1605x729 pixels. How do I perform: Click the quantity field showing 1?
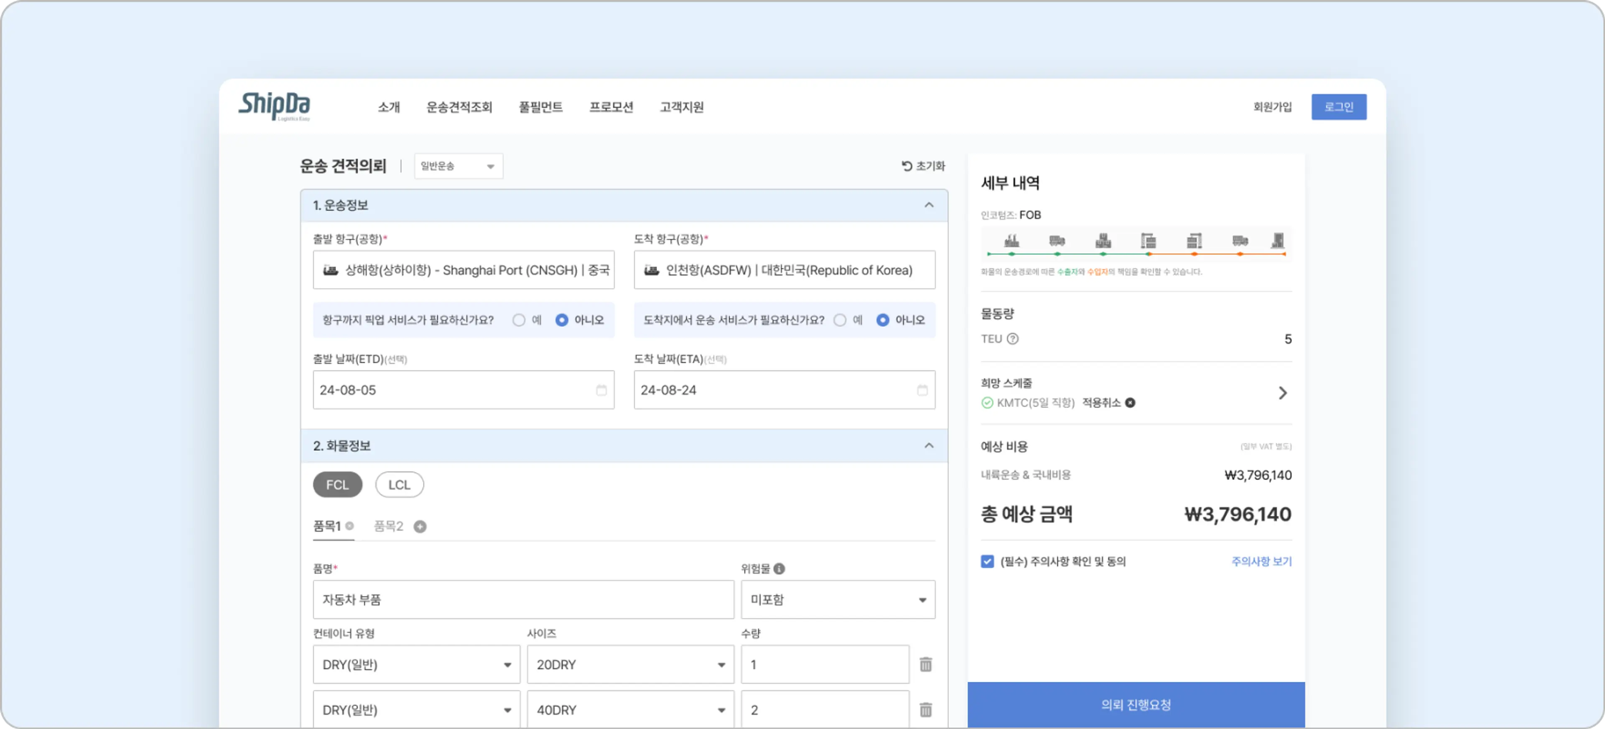825,665
